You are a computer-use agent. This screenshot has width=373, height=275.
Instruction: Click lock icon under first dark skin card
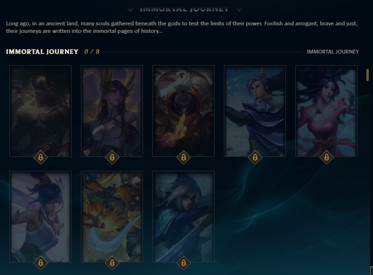click(40, 157)
